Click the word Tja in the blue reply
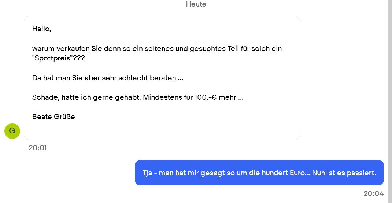392x203 pixels. pyautogui.click(x=148, y=173)
